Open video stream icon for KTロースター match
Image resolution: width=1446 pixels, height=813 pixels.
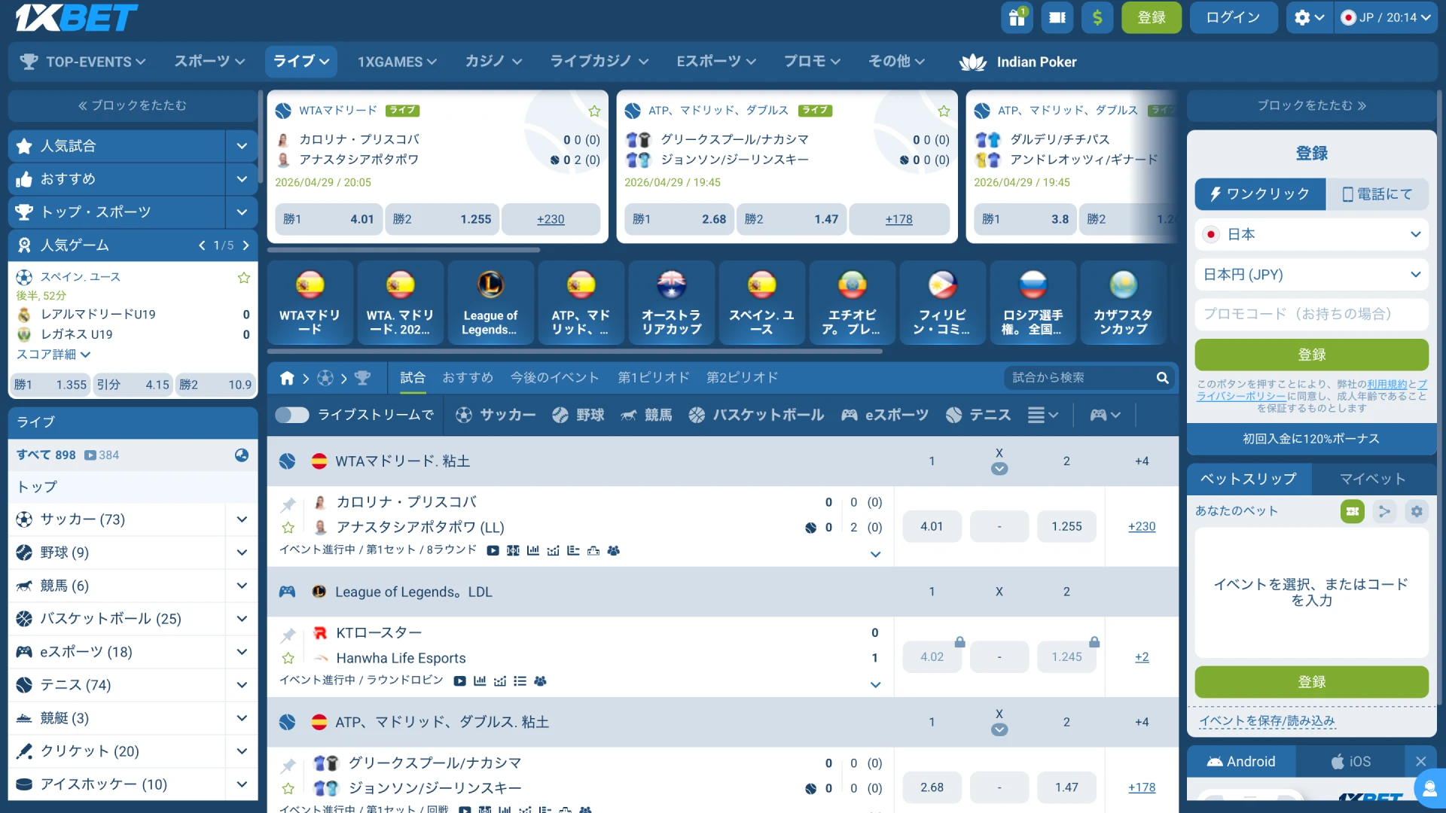[x=459, y=681]
